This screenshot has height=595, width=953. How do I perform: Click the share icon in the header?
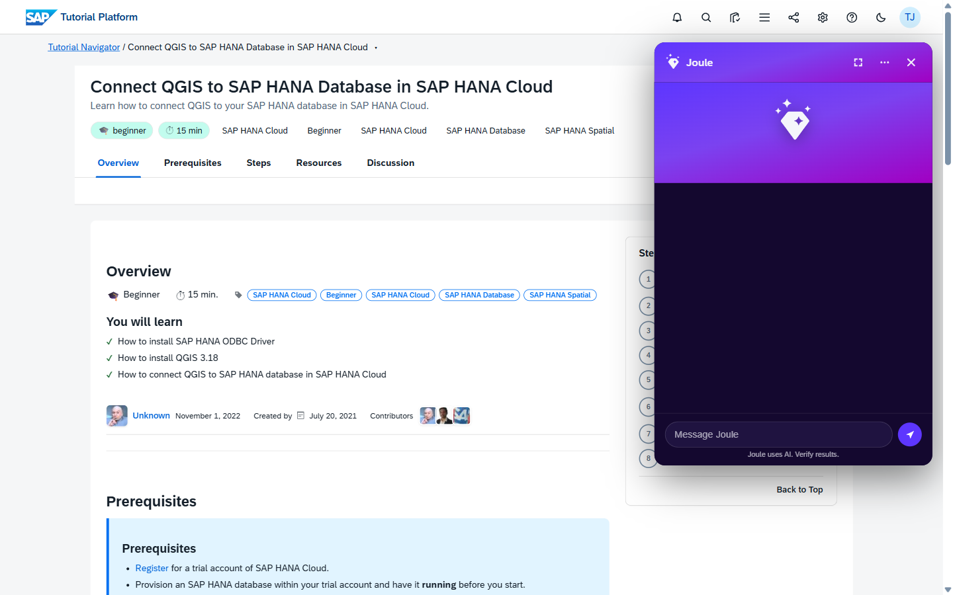point(794,17)
